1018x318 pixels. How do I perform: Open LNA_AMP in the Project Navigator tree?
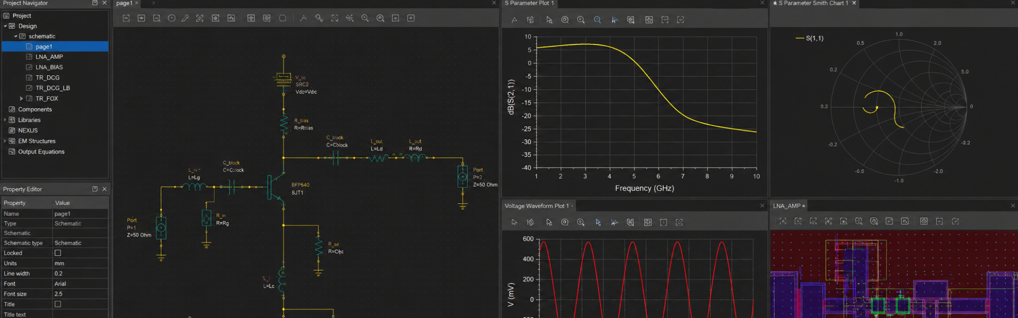[49, 57]
